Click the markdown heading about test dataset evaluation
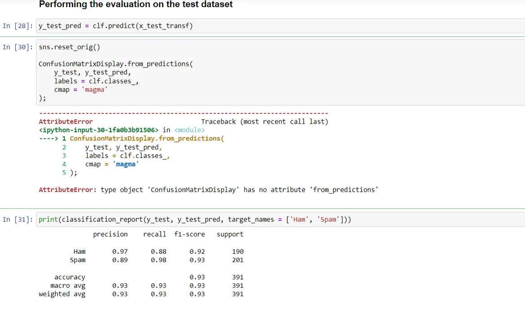 pos(136,5)
